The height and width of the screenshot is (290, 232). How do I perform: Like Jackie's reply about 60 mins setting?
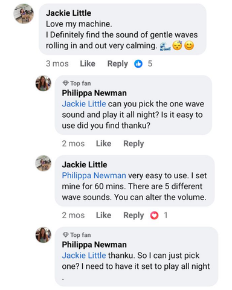[x=103, y=215]
